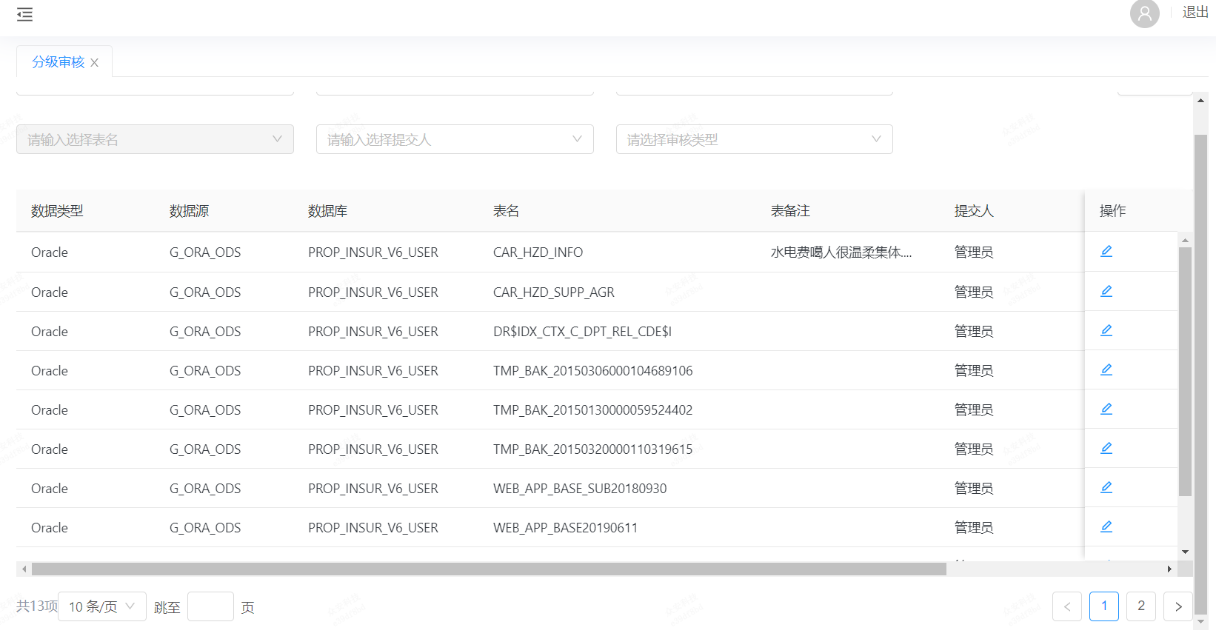Click the table horizontal scrollbar thumb

489,569
